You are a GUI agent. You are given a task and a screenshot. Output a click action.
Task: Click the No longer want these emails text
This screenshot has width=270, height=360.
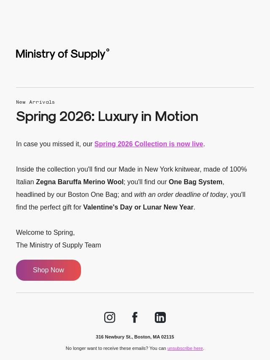pyautogui.click(x=116, y=349)
